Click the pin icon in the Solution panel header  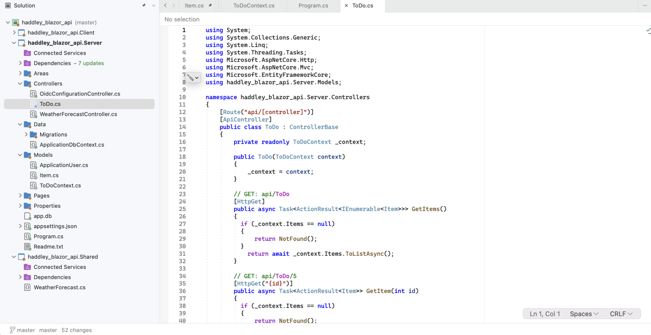144,6
